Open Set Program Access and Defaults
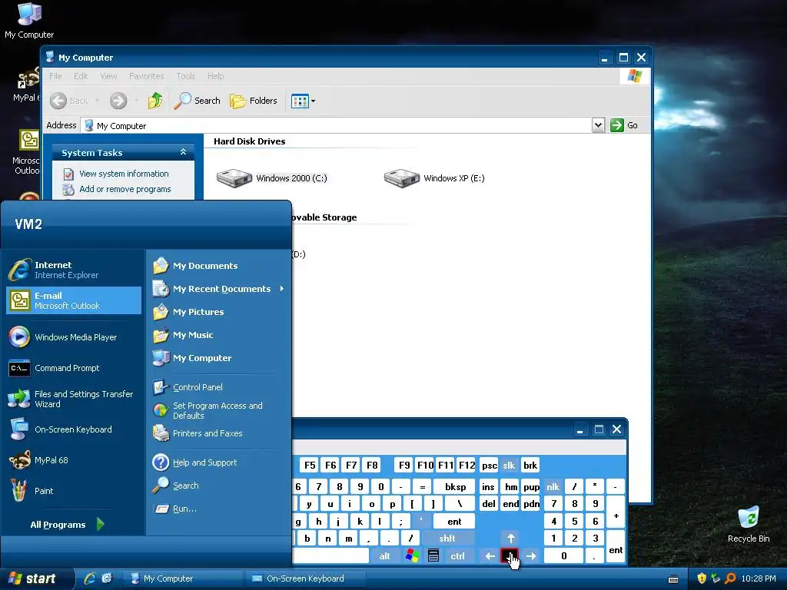The height and width of the screenshot is (590, 787). (x=219, y=410)
